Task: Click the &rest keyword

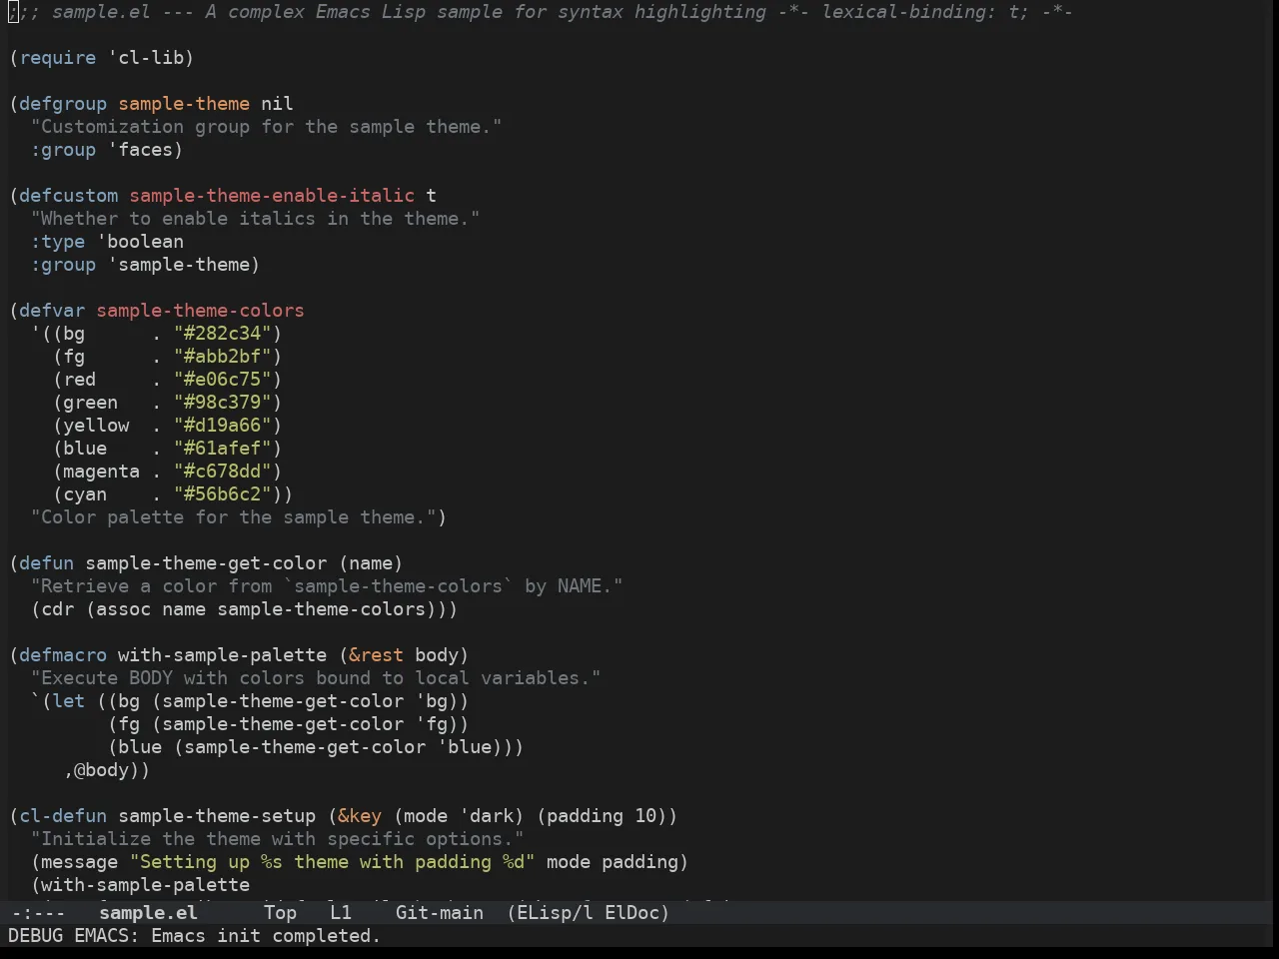Action: [x=376, y=655]
